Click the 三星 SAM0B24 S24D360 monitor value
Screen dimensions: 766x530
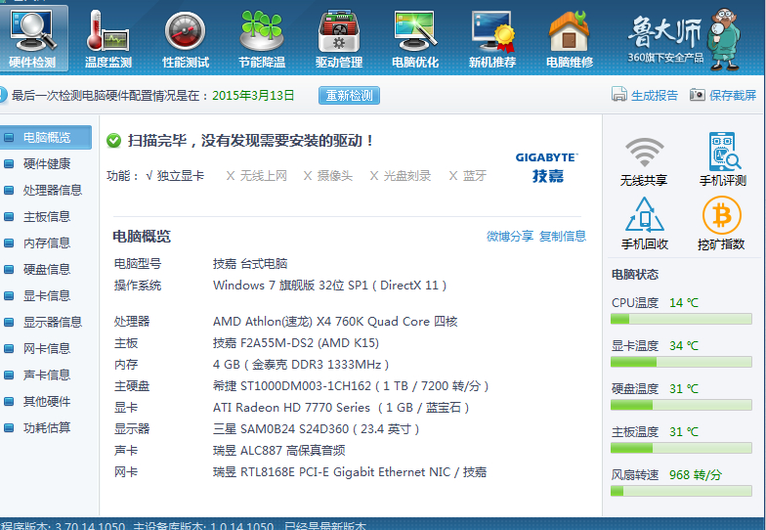(x=317, y=428)
